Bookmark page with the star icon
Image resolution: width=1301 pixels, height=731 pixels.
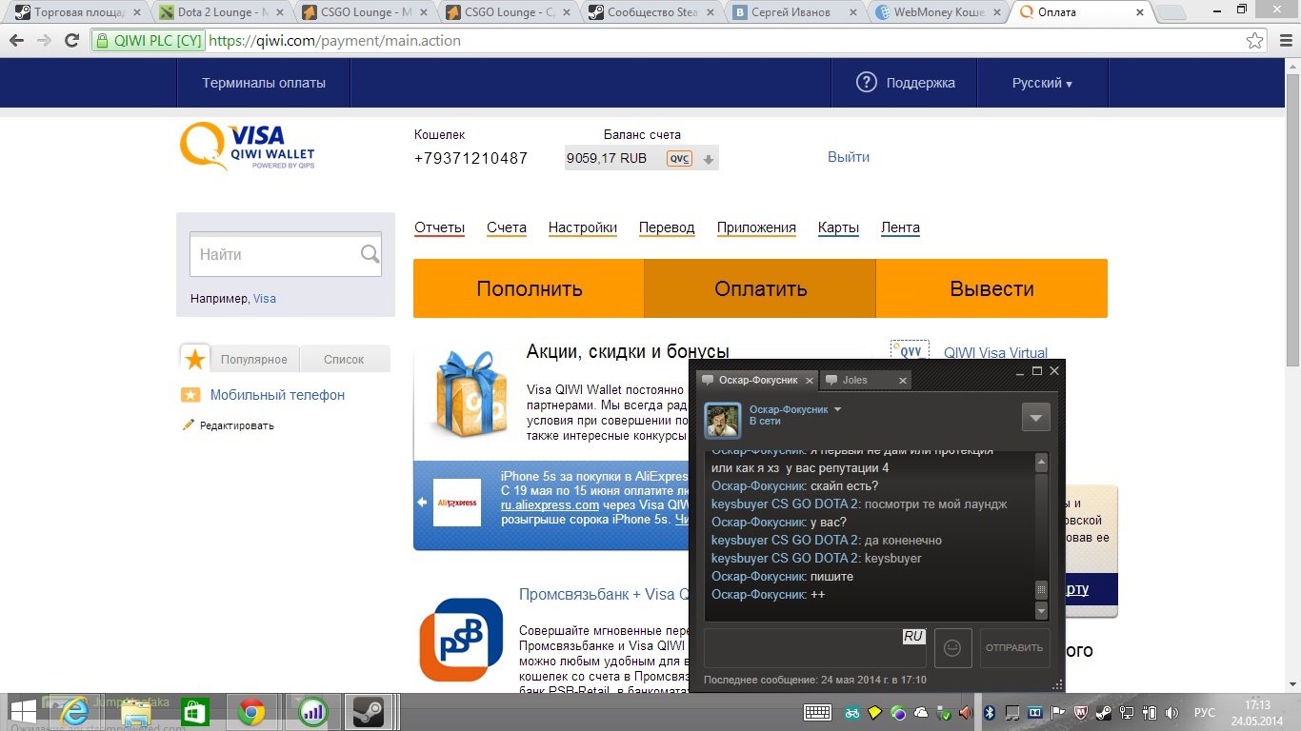pyautogui.click(x=1255, y=41)
